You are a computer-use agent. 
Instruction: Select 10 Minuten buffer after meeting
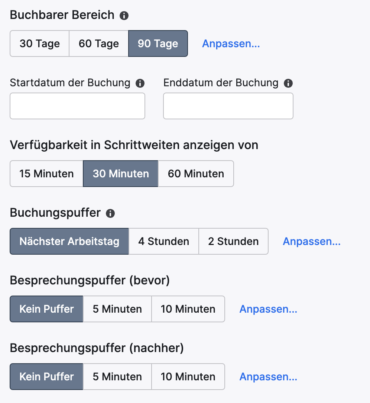(x=188, y=377)
